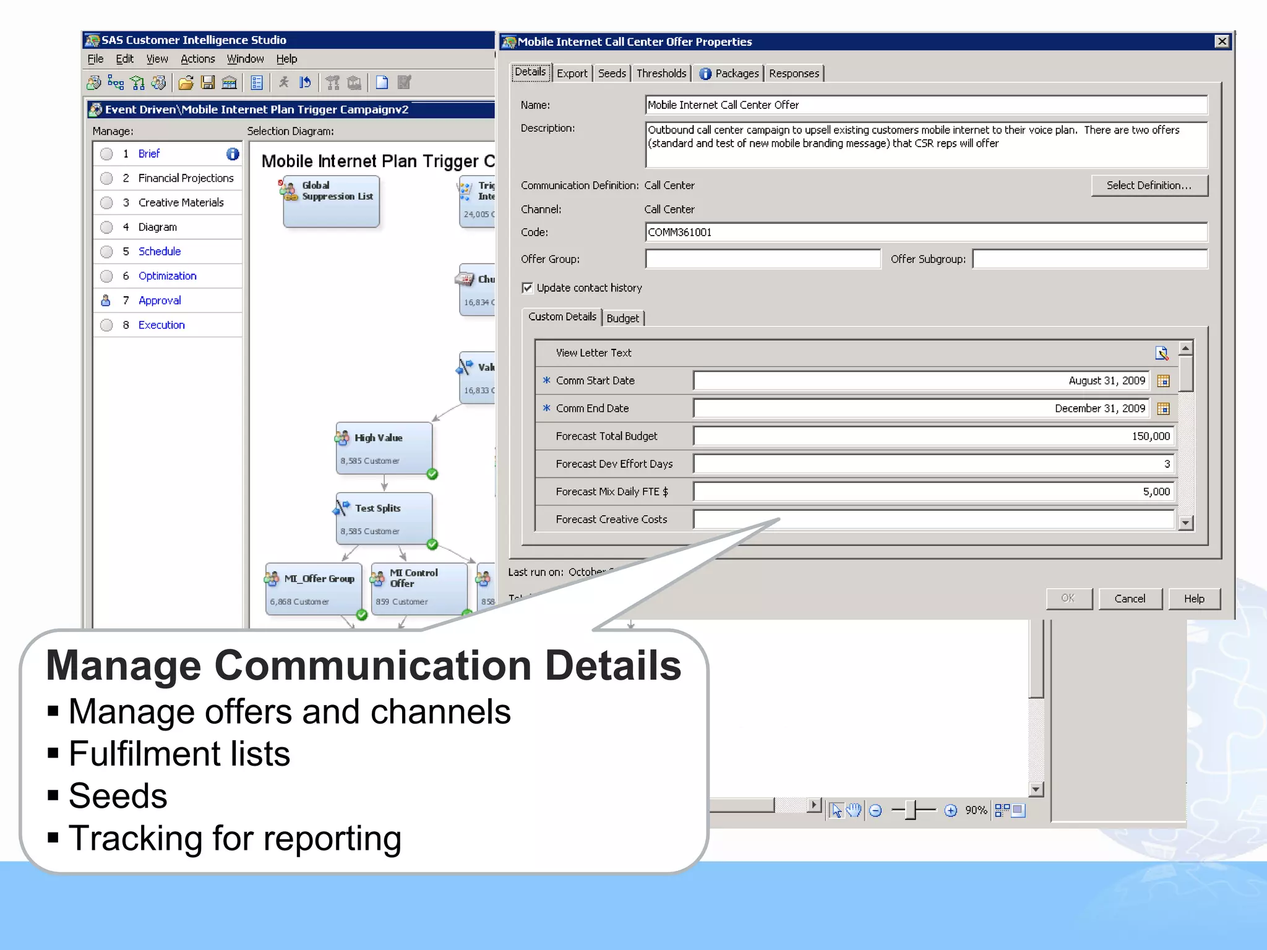
Task: Switch to the Budget sub-tab
Action: pyautogui.click(x=622, y=319)
